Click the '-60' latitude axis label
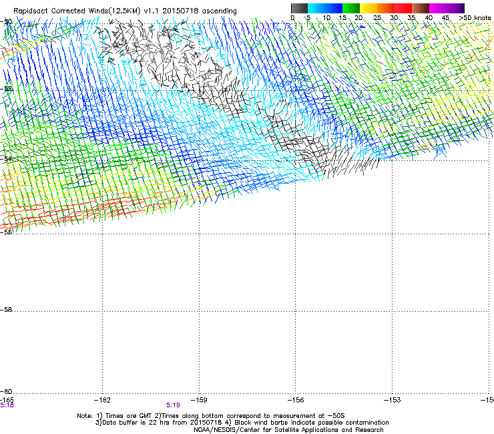 pos(6,391)
